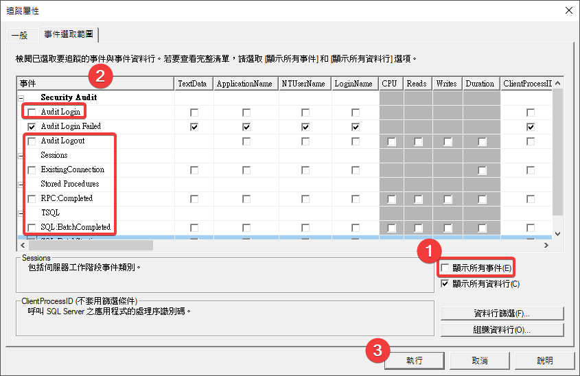Click the 說明 help button
Screen dimensions: 580x376
click(544, 360)
